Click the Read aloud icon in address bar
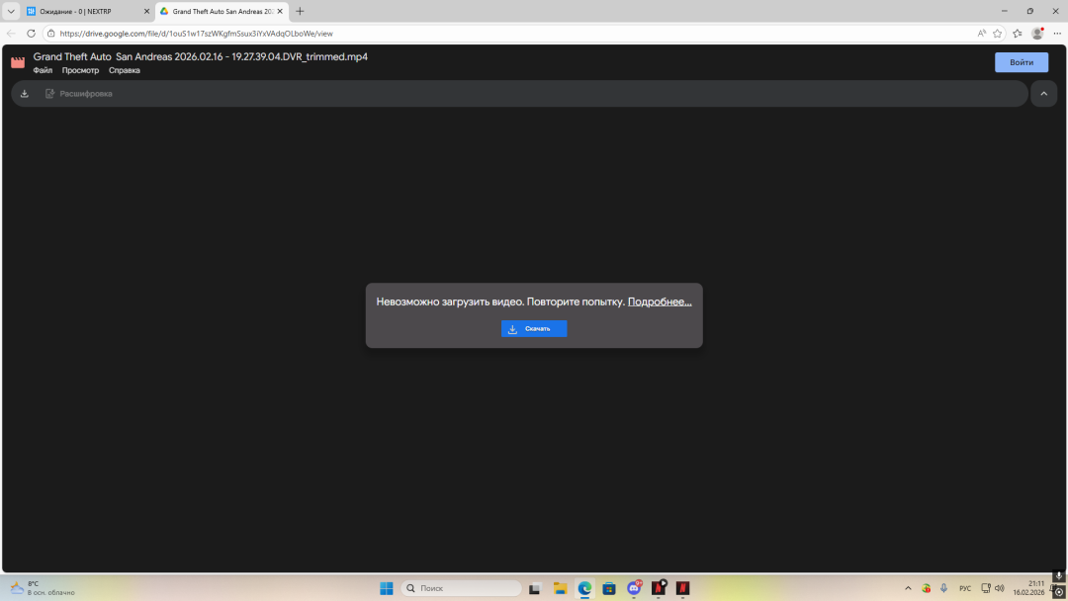The width and height of the screenshot is (1068, 601). click(x=981, y=33)
